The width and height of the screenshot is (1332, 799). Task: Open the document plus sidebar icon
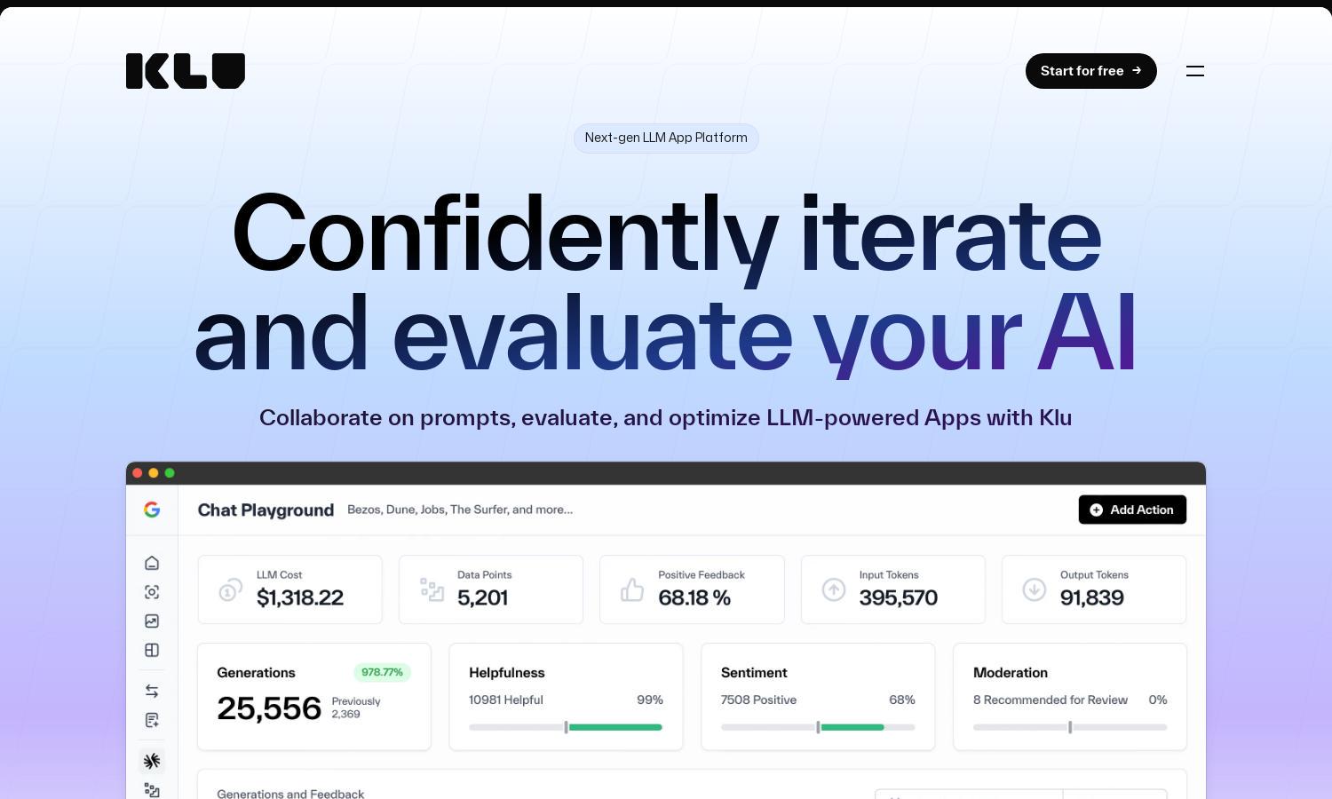[x=152, y=720]
